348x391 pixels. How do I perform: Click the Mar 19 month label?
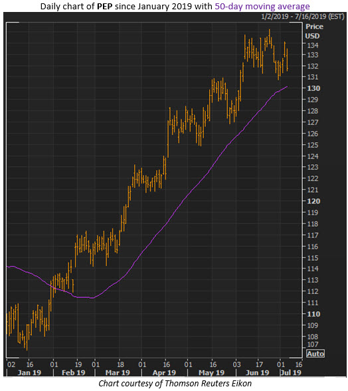pos(118,373)
